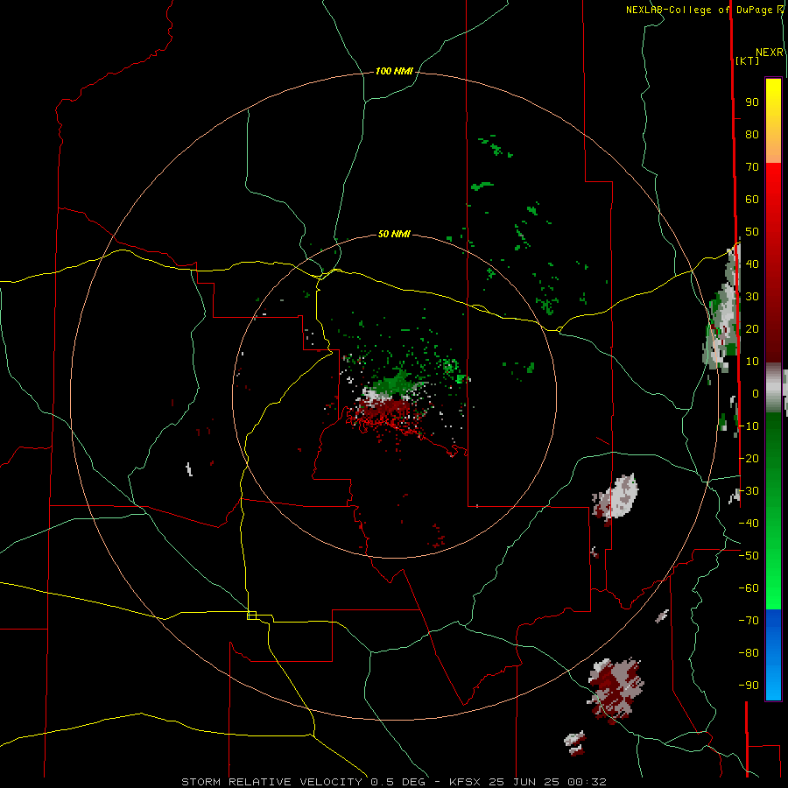Click the "60" value on velocity legend
Image resolution: width=788 pixels, height=788 pixels.
click(752, 200)
